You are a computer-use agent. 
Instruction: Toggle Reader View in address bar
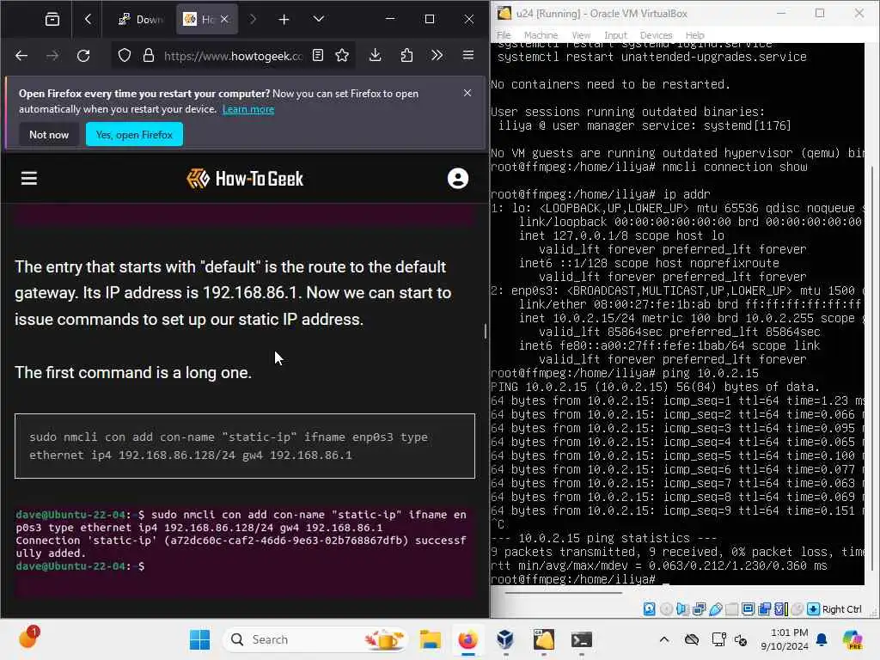point(318,56)
